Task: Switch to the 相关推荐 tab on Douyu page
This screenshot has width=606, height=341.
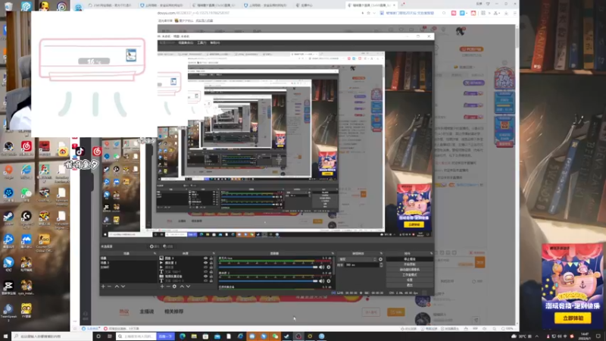Action: click(x=174, y=311)
